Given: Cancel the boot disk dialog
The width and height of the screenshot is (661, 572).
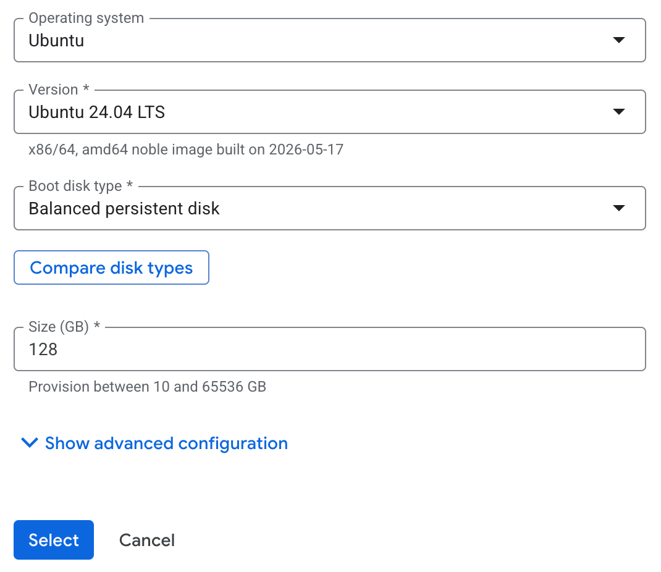Looking at the screenshot, I should point(146,540).
